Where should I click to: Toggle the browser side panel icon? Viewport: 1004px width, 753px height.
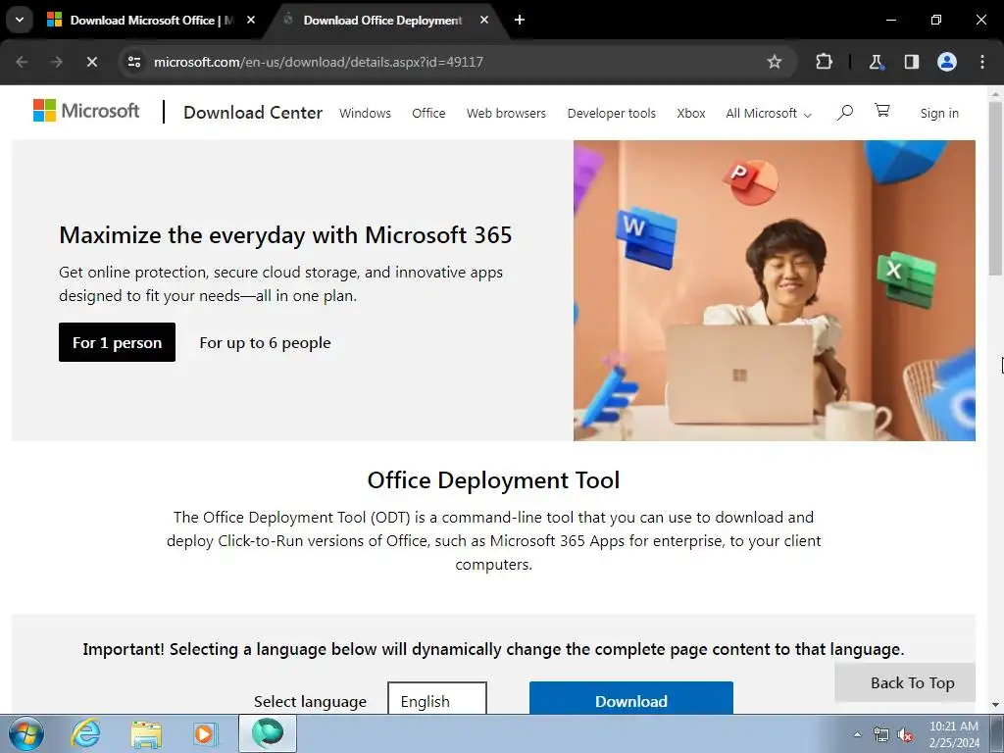pos(911,62)
